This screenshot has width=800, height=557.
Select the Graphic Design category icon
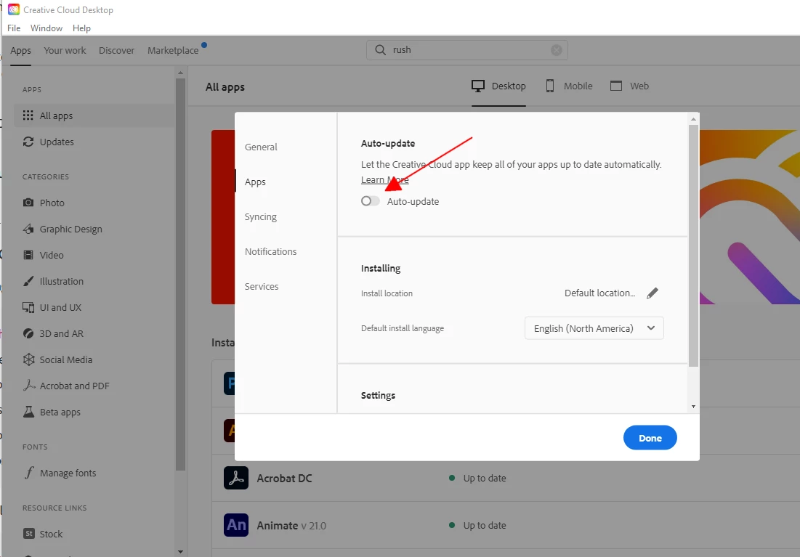28,229
